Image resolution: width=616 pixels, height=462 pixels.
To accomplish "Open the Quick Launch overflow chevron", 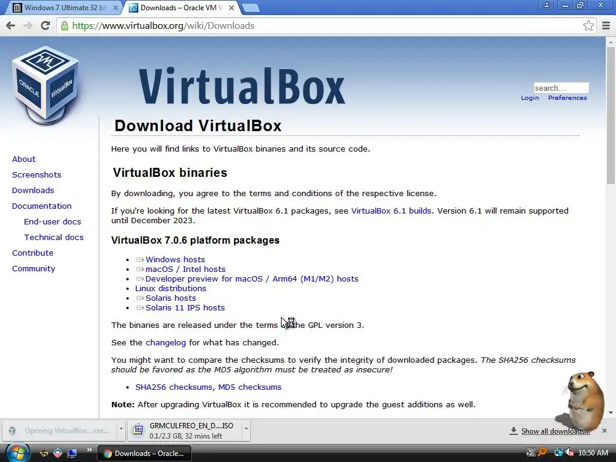I will click(89, 450).
